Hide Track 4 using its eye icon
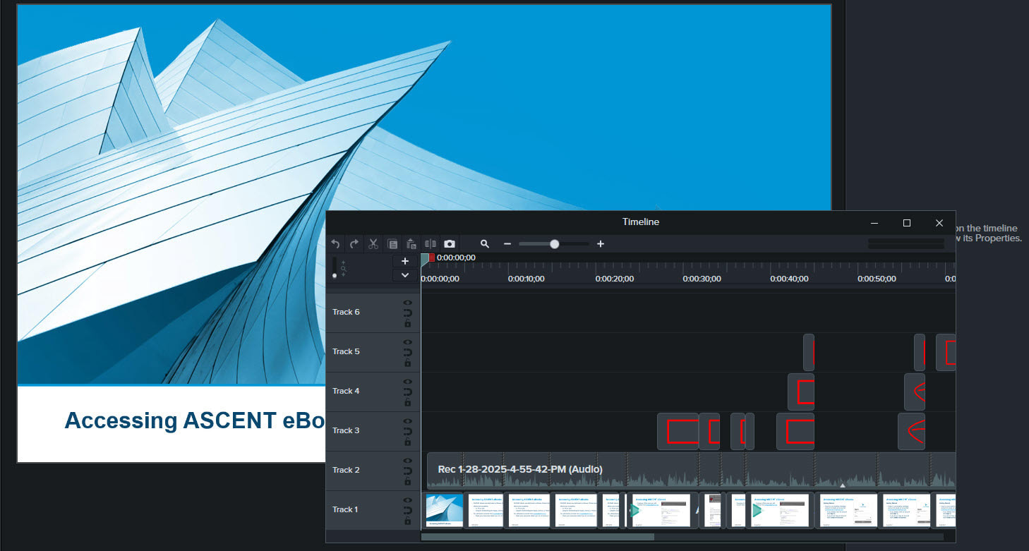Image resolution: width=1029 pixels, height=551 pixels. (x=407, y=382)
